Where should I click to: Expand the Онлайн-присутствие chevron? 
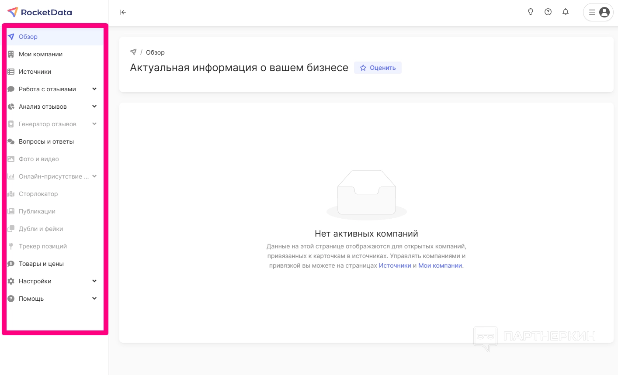(x=94, y=176)
